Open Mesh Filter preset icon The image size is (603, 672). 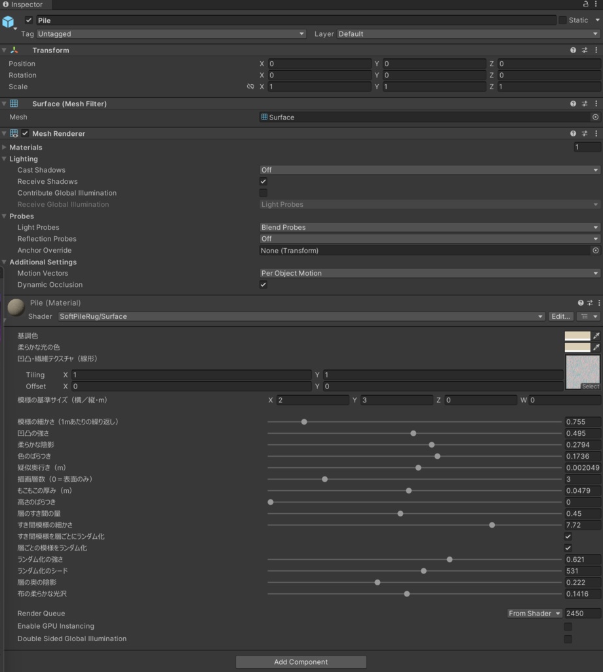tap(585, 104)
